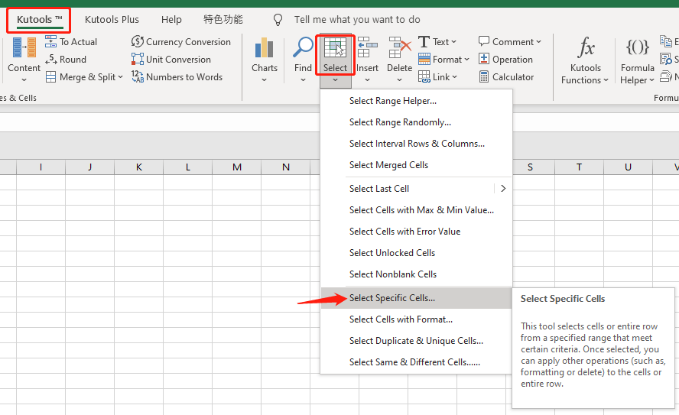Open the Calculator tool

click(505, 77)
